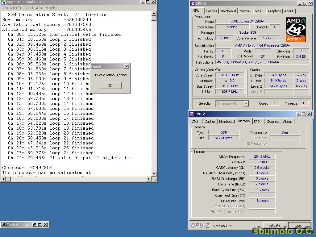Click the minimized Task Manager icon
Image resolution: width=316 pixels, height=237 pixels.
(x=4, y=225)
